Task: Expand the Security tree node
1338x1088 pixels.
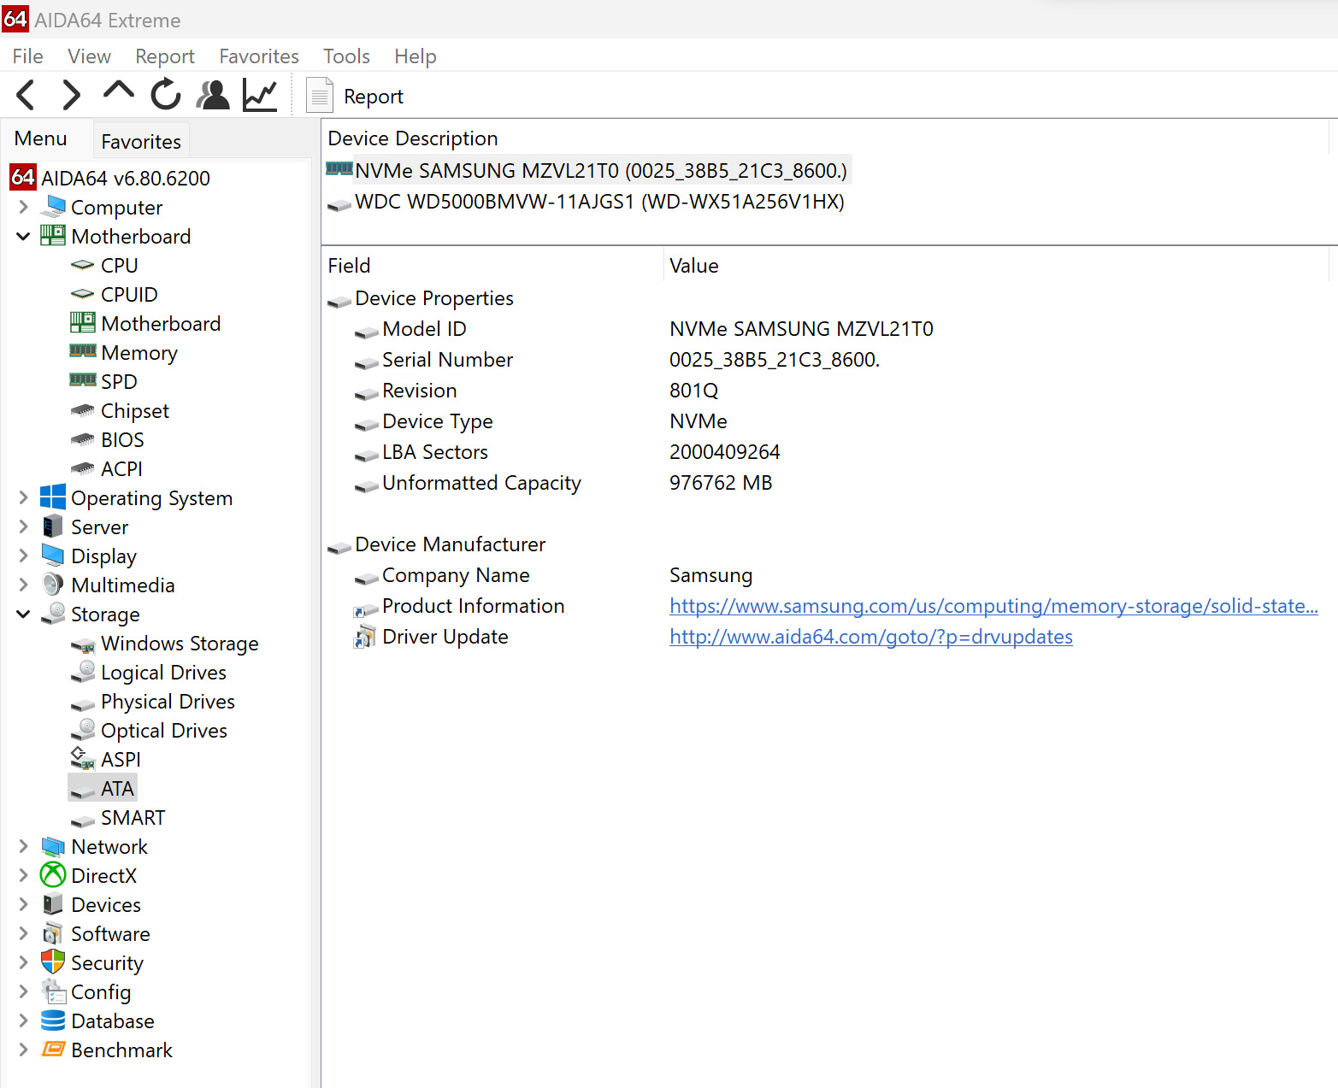Action: [23, 962]
